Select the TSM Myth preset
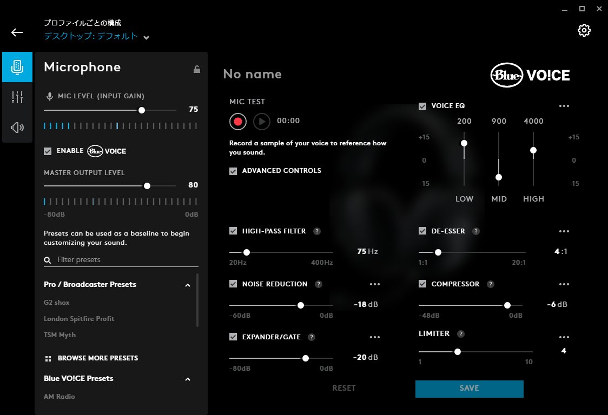Screen dimensions: 608x415 [60, 335]
